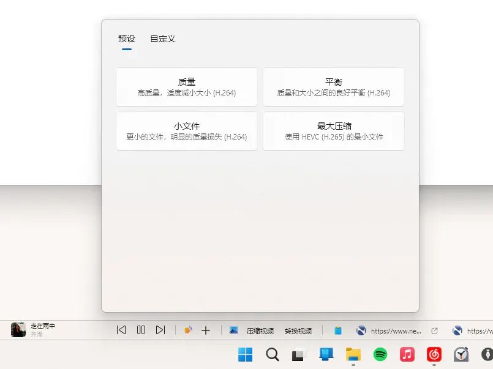Switch to the 预设 tab
The image size is (493, 369).
(x=127, y=39)
